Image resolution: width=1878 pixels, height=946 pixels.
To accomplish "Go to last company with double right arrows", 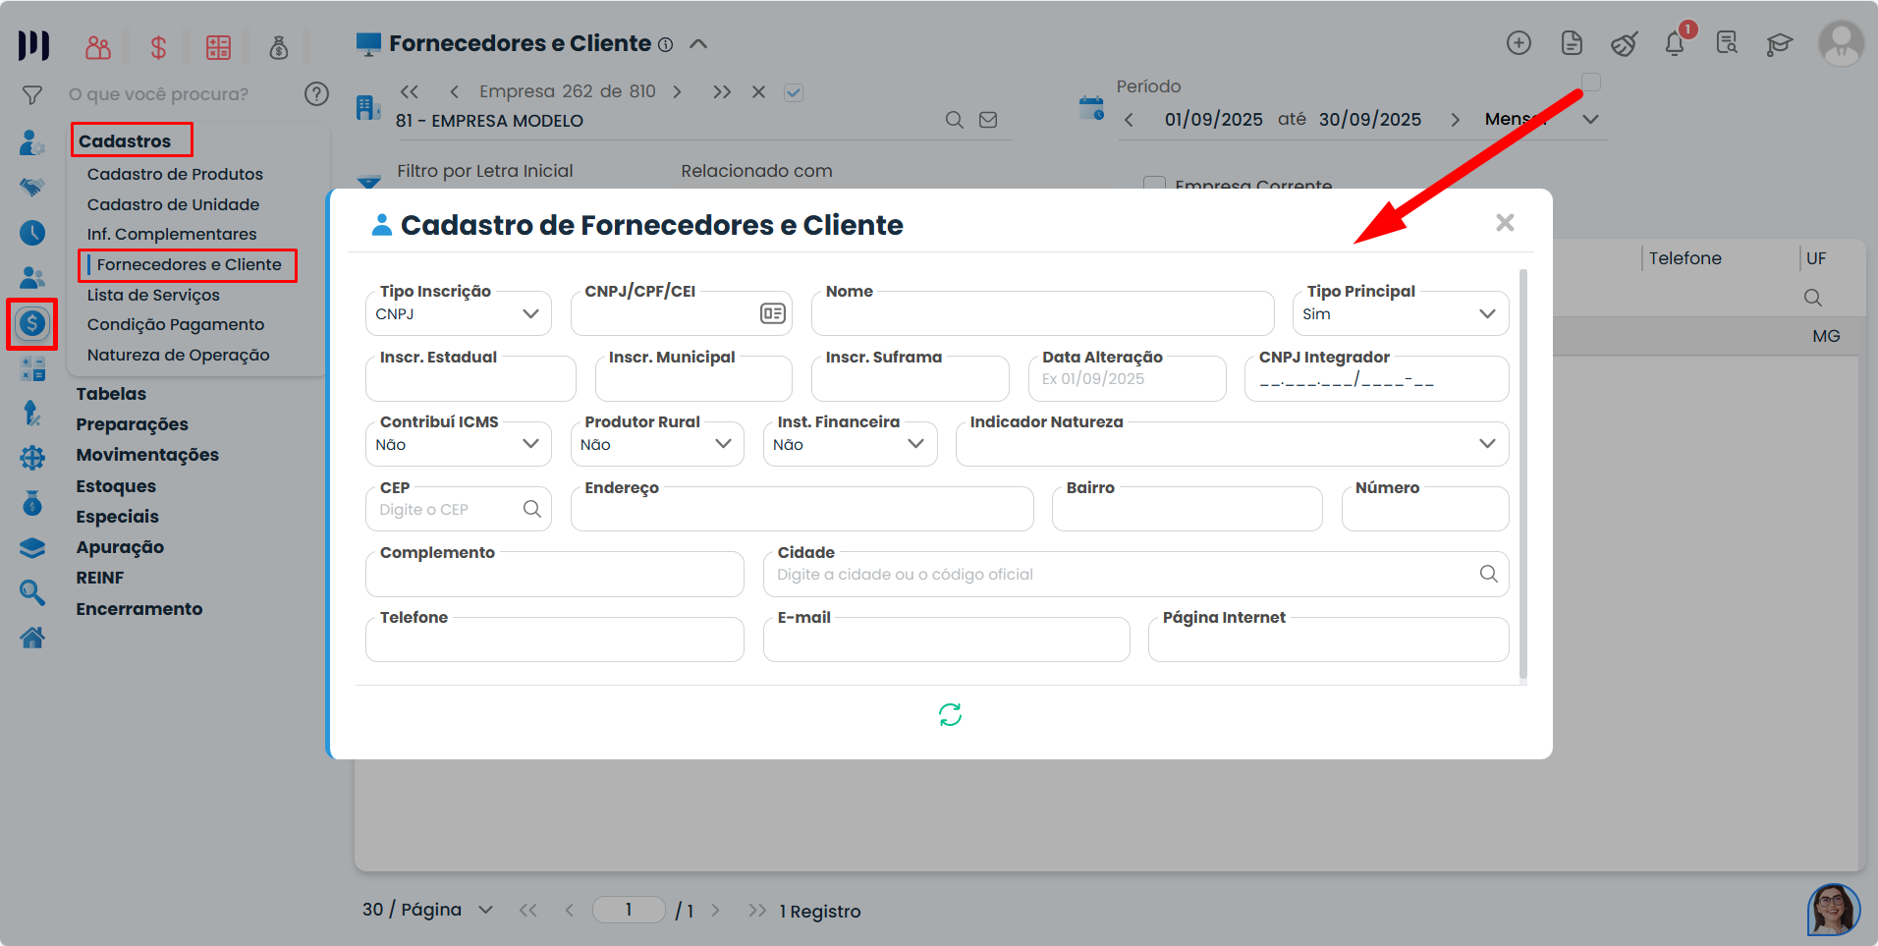I will [722, 91].
